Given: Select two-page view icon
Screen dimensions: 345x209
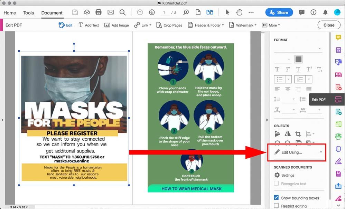Looking at the screenshot, I should 210,12.
